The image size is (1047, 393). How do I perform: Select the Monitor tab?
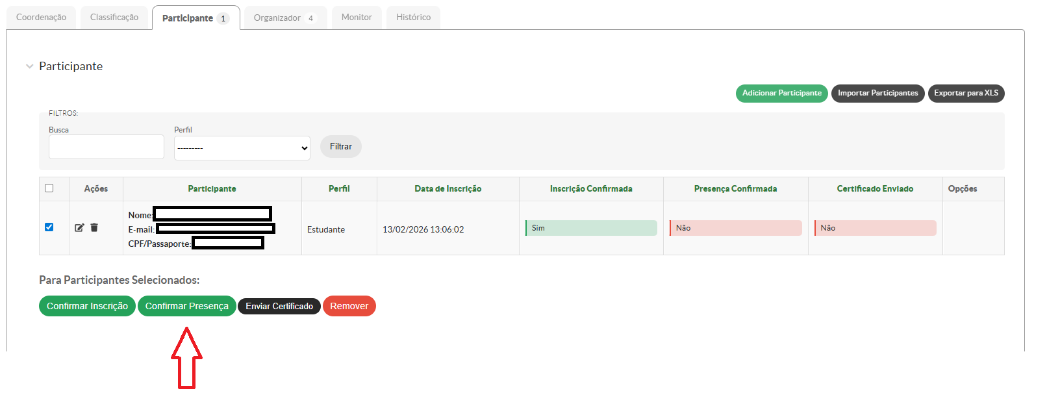[357, 18]
